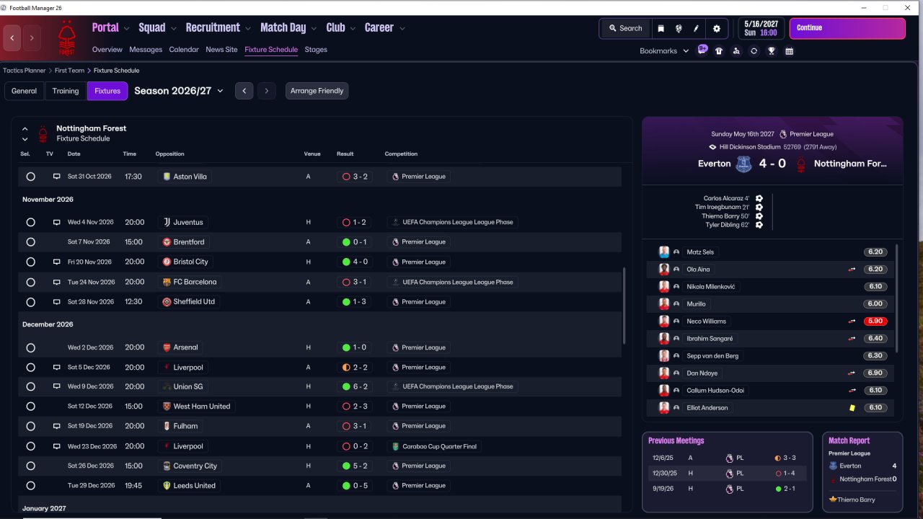Viewport: 923px width, 519px height.
Task: Select the radio button for FC Barcelona fixture
Action: 30,283
